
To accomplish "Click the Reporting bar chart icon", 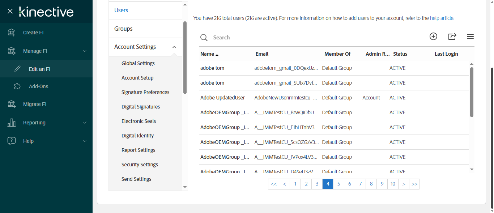I will click(12, 123).
